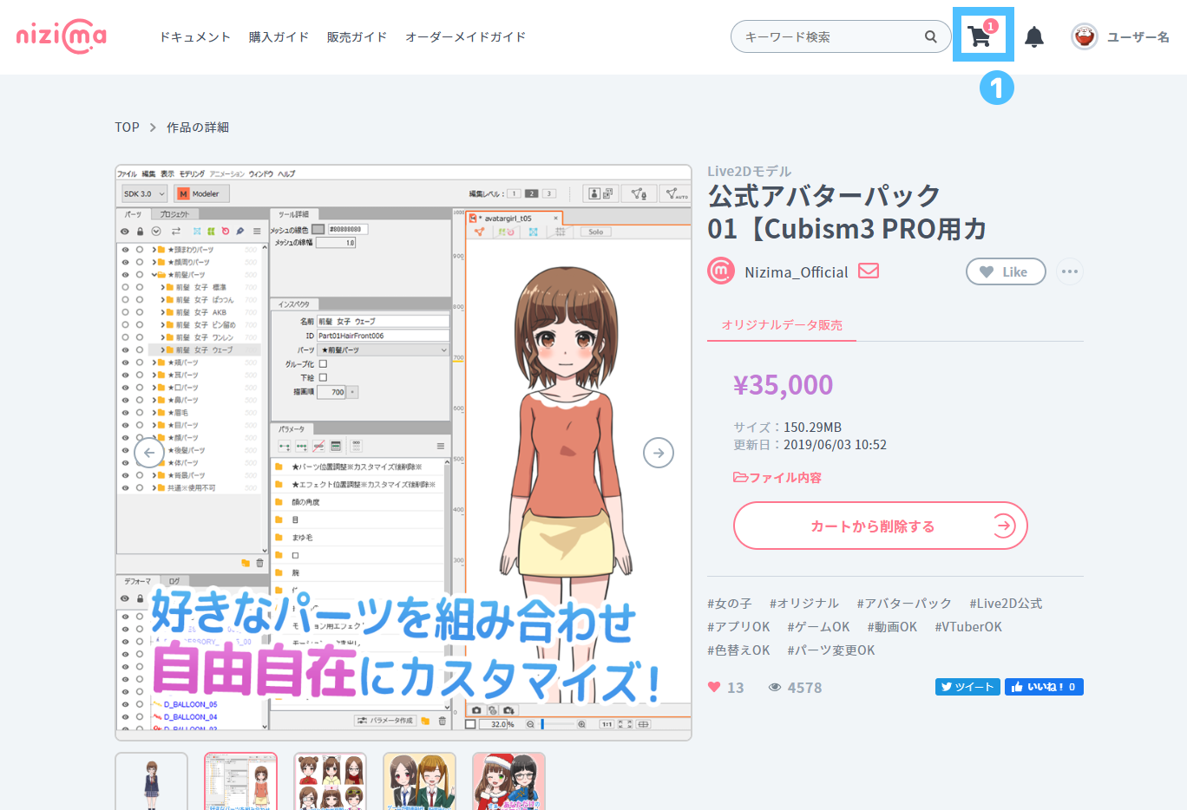1187x810 pixels.
Task: Select the thumbnail with Santa hat girls
Action: [x=508, y=781]
